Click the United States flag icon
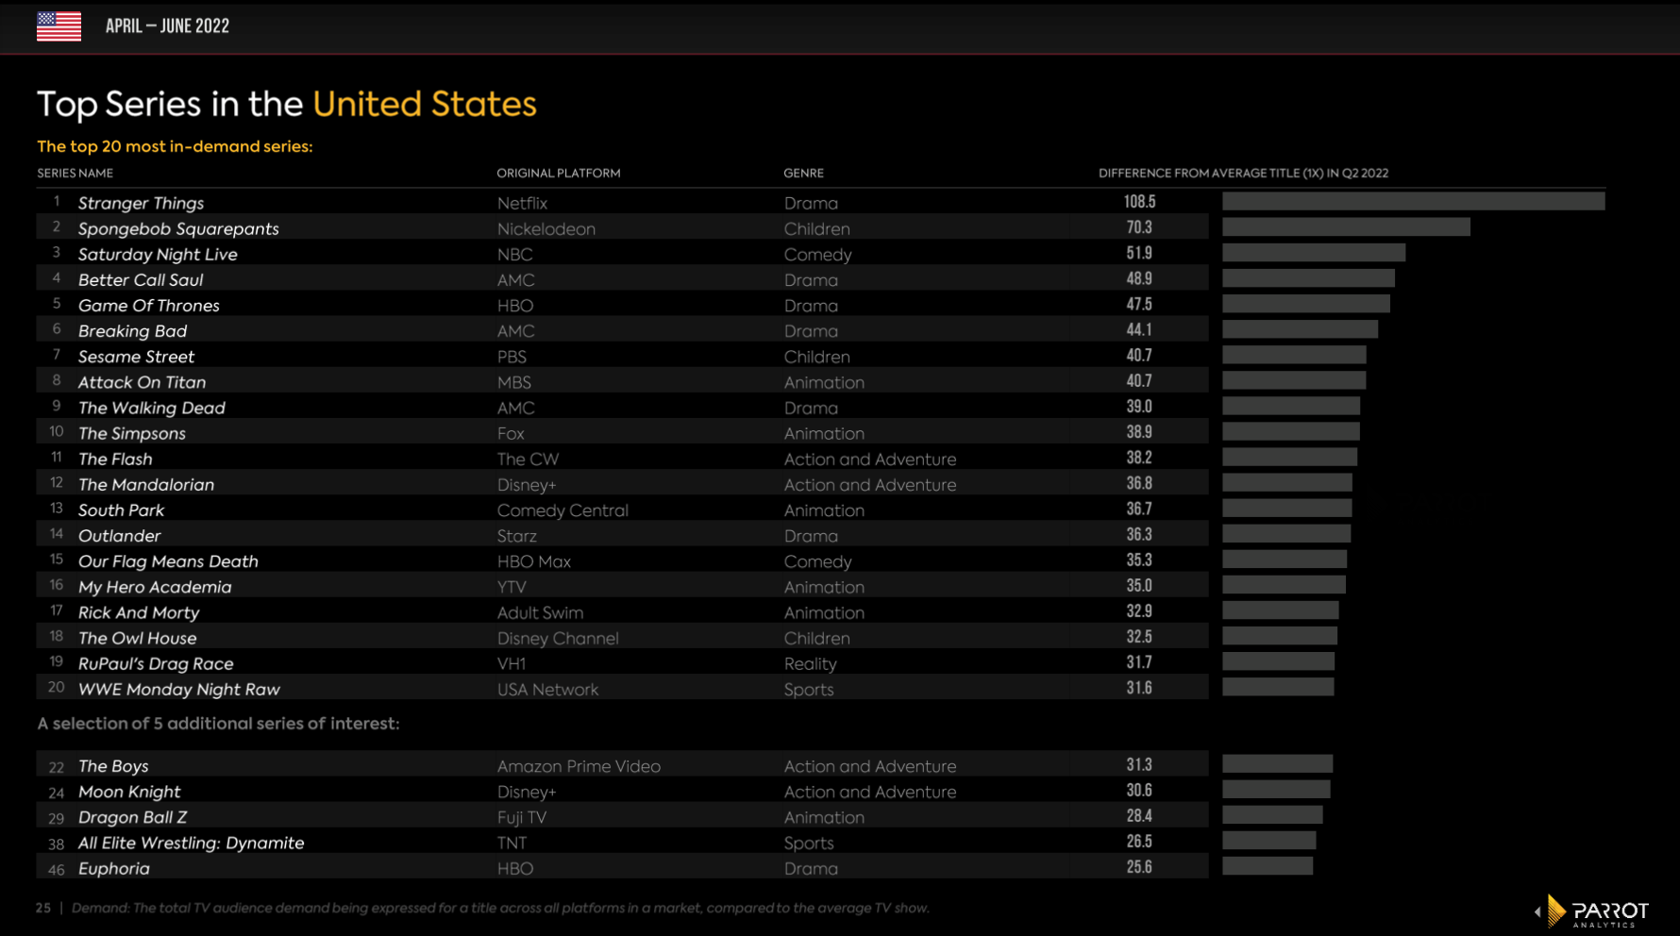The image size is (1680, 936). click(59, 25)
